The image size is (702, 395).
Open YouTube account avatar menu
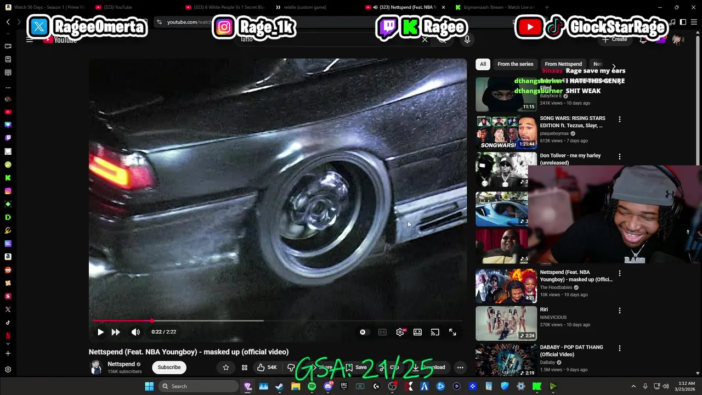coord(678,39)
